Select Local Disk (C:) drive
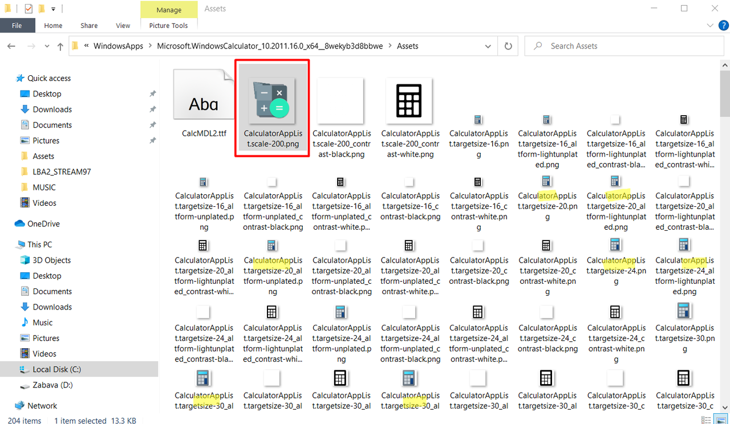This screenshot has height=424, width=730. click(56, 369)
